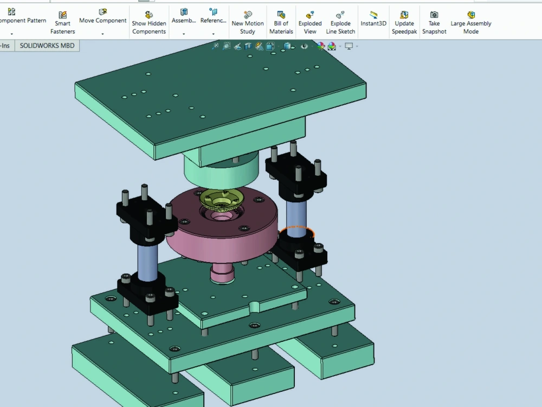Open the Exploded View tool

tap(309, 22)
